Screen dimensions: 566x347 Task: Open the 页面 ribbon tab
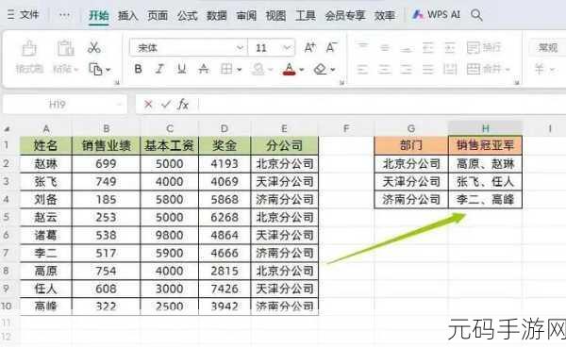(x=158, y=15)
